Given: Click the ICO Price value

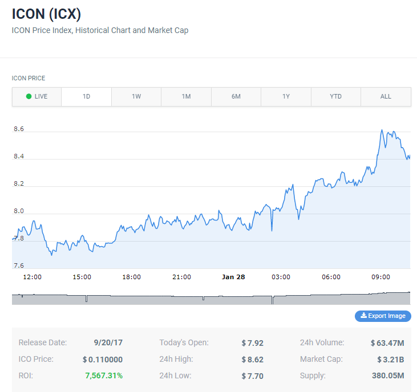Looking at the screenshot, I should click(x=103, y=360).
